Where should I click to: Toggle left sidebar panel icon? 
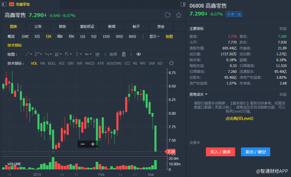4,4
